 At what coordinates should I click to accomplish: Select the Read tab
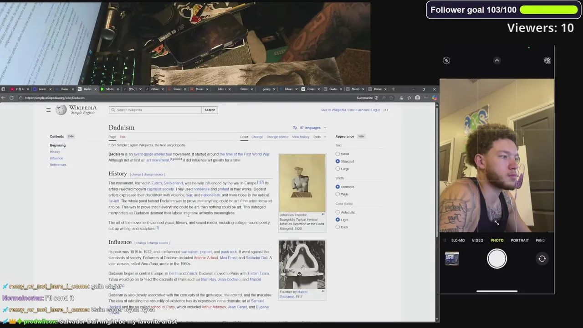244,137
